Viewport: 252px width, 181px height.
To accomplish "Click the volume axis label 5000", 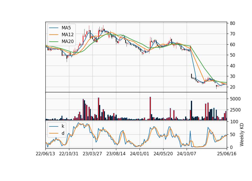I will click(x=235, y=99).
